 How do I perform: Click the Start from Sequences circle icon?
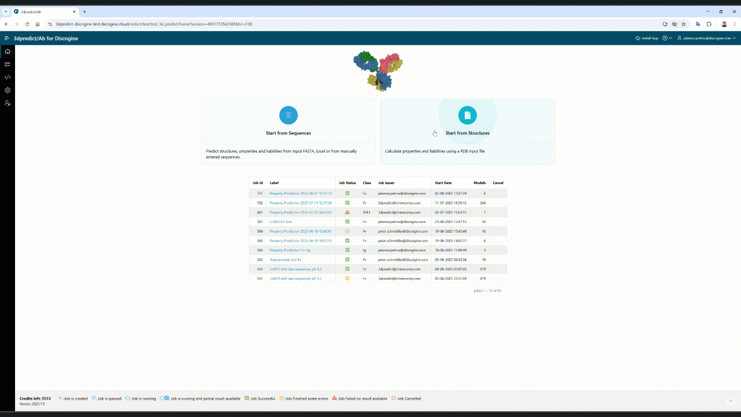[x=288, y=115]
